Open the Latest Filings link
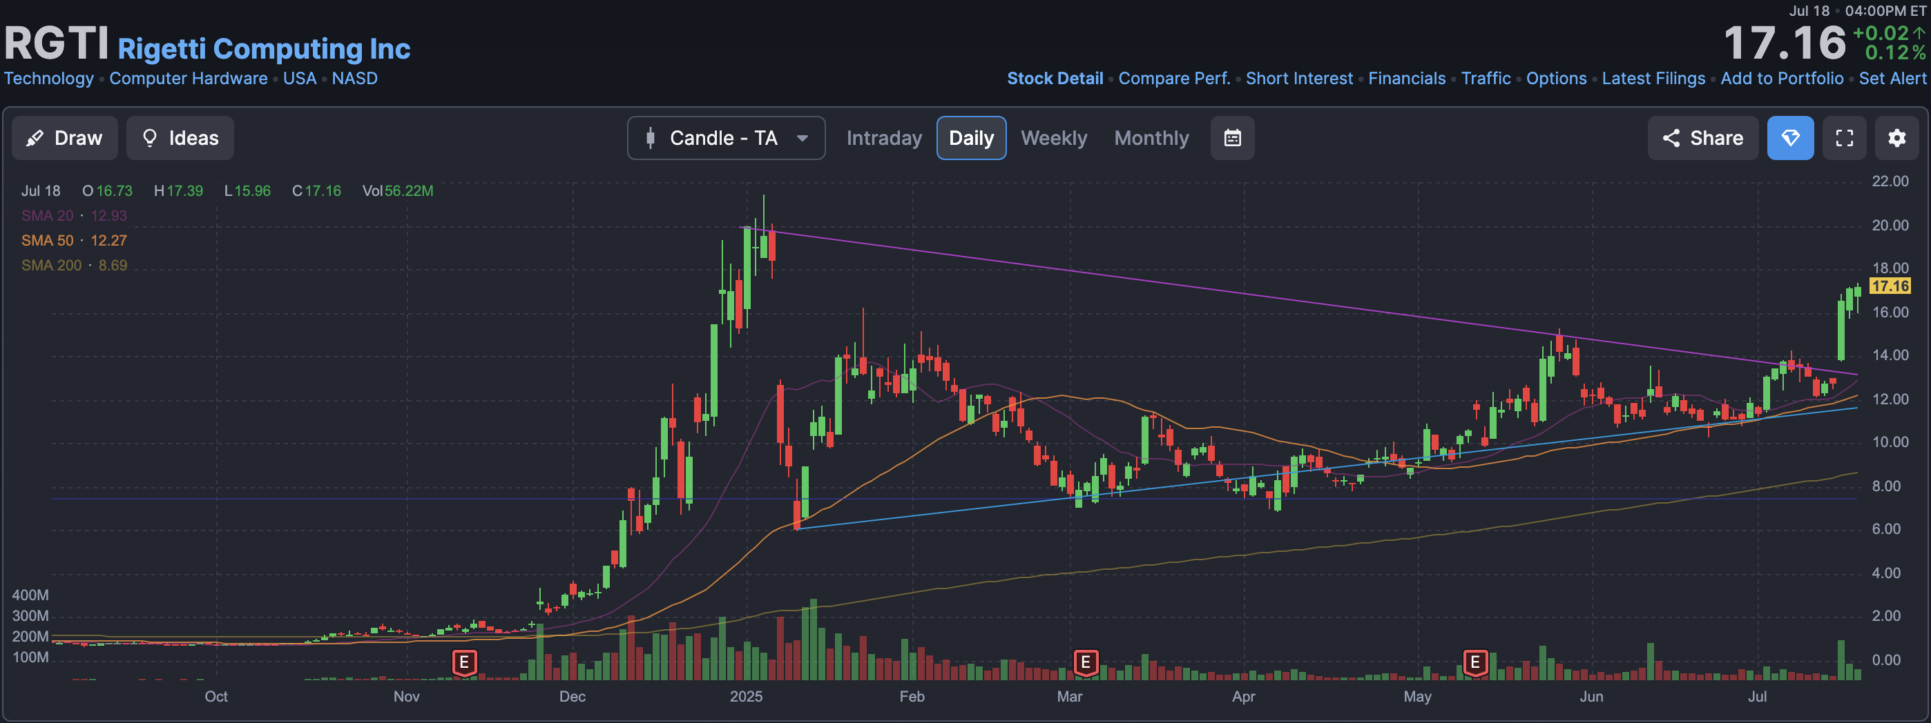 point(1653,78)
